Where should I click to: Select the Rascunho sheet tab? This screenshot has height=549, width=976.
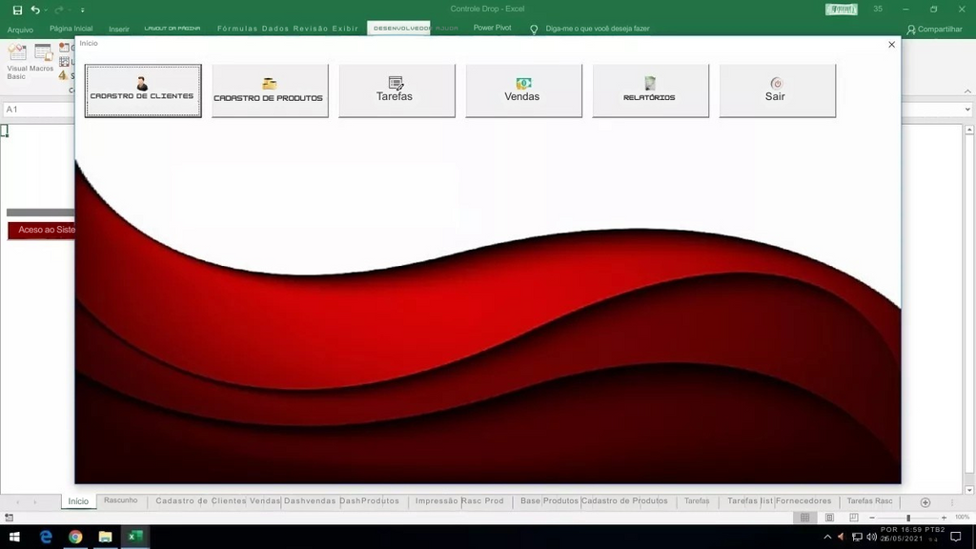[x=121, y=501]
